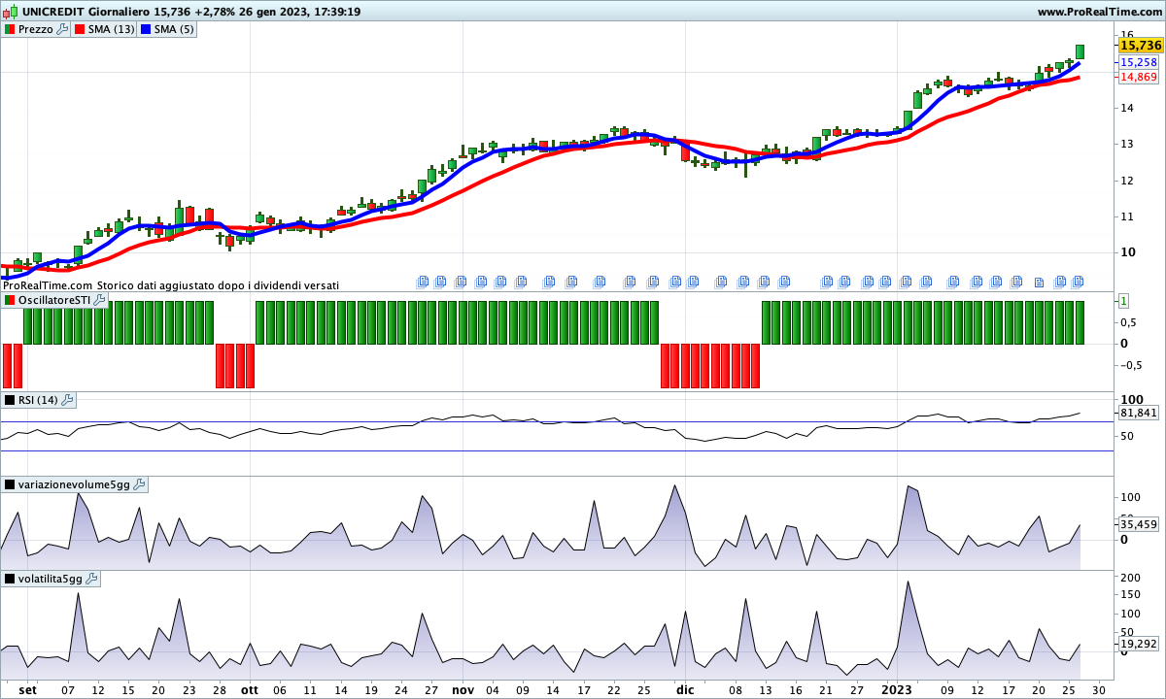1166x699 pixels.
Task: Select the SMA (13) legend label
Action: 111,29
